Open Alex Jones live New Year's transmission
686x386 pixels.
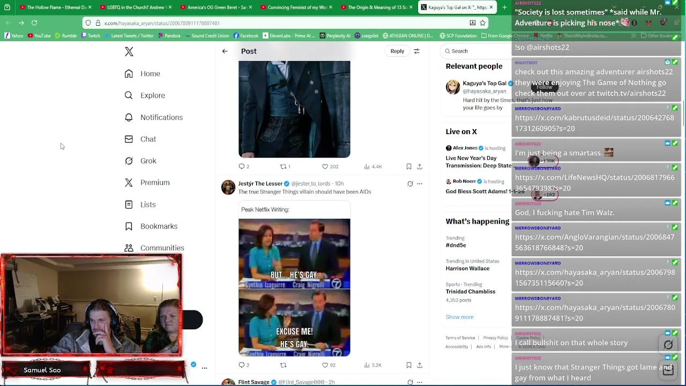(478, 162)
